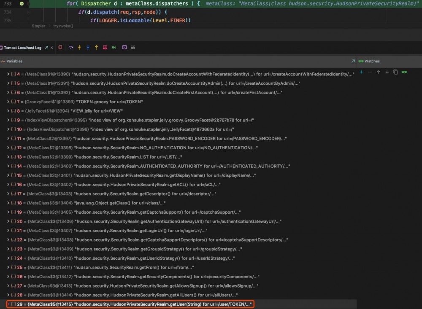
Task: Click the Force Step Into icon
Action: (88, 47)
